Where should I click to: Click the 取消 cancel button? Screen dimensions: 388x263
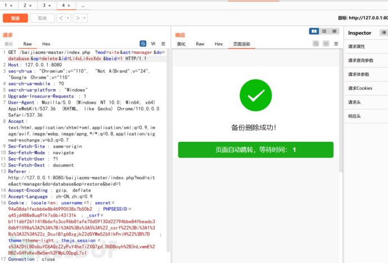click(42, 18)
